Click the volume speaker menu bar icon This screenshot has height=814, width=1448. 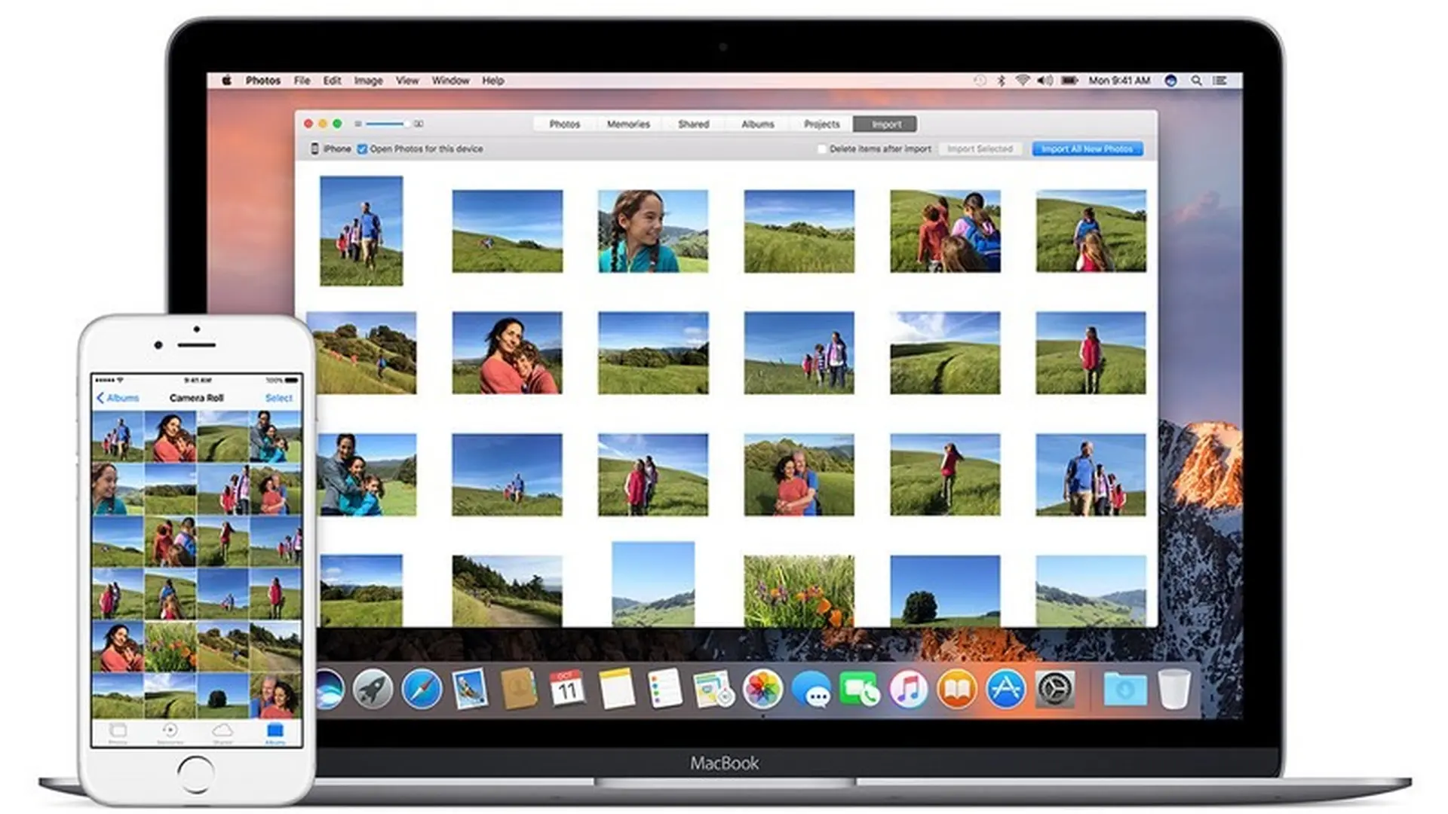coord(1045,80)
